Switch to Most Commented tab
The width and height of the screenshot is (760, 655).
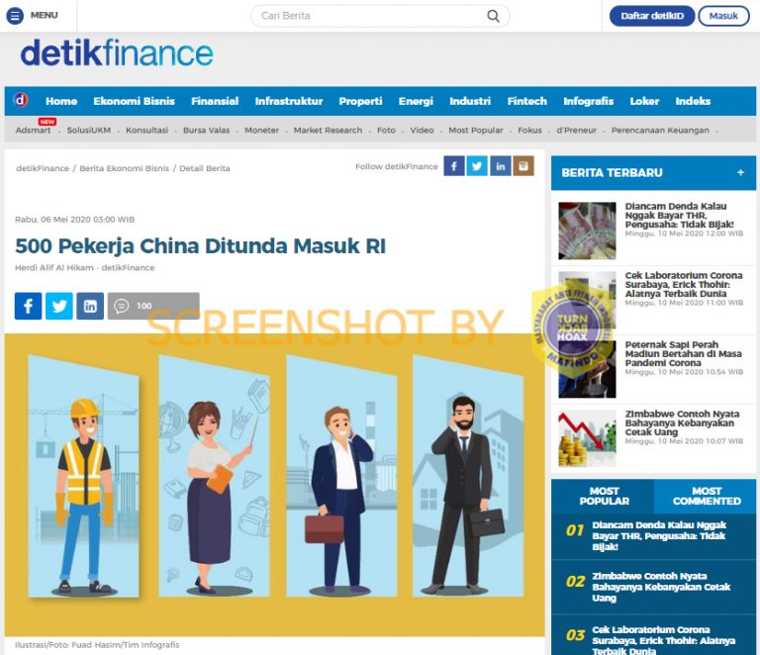707,496
